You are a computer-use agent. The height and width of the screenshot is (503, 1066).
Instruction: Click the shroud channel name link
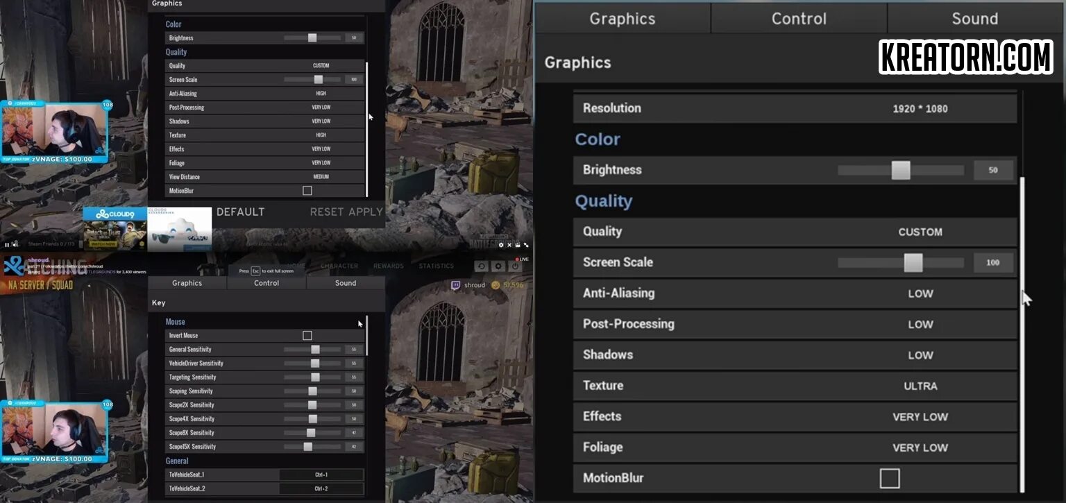pyautogui.click(x=40, y=260)
